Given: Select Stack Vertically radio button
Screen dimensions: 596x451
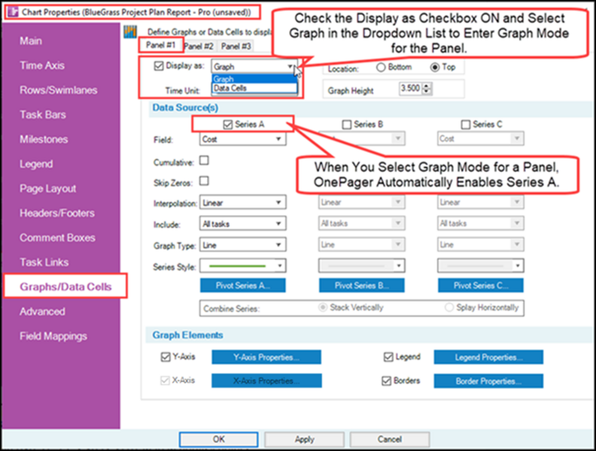Looking at the screenshot, I should [323, 307].
